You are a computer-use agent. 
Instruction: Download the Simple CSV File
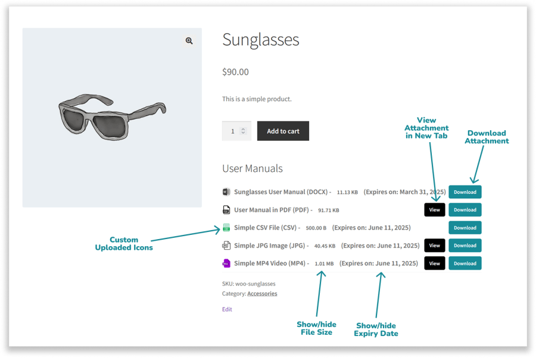pos(465,228)
